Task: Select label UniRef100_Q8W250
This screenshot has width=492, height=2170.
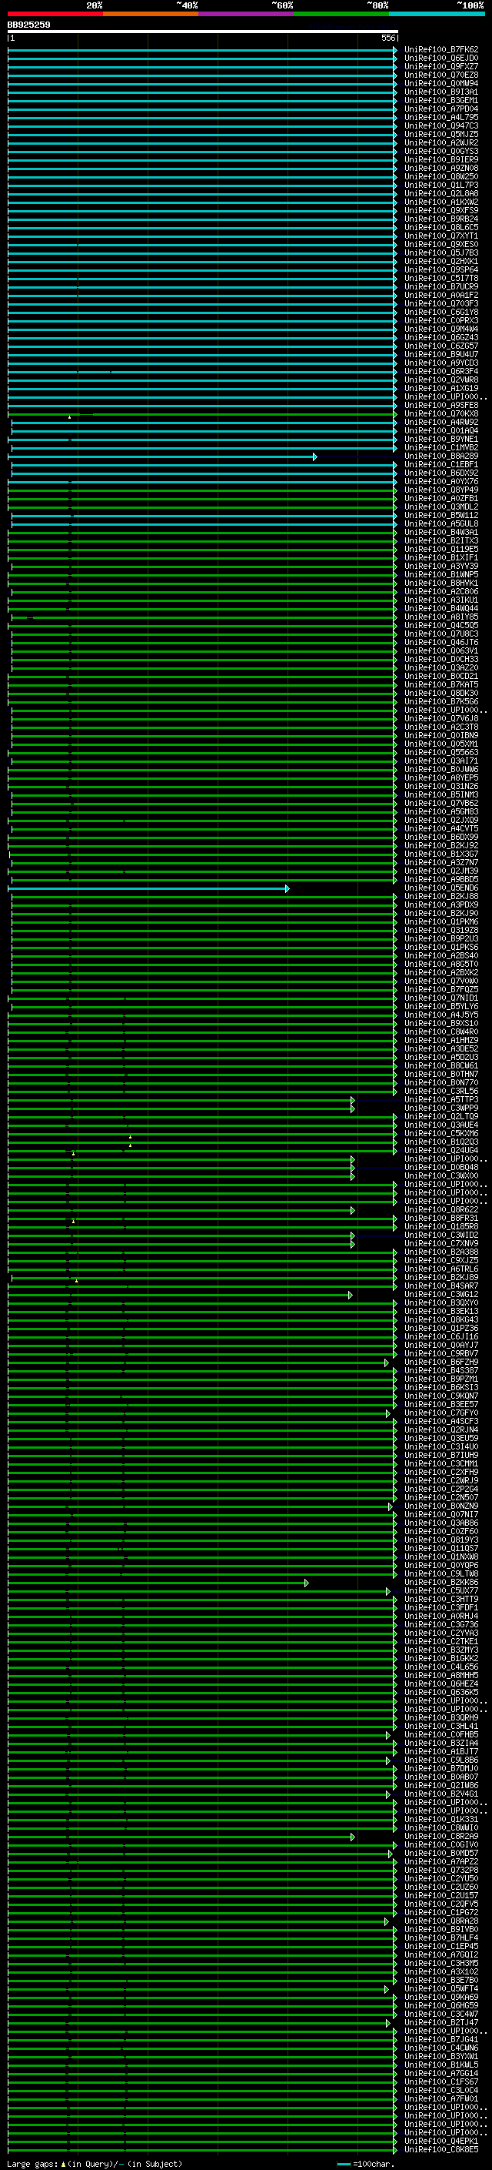Action: [x=441, y=177]
